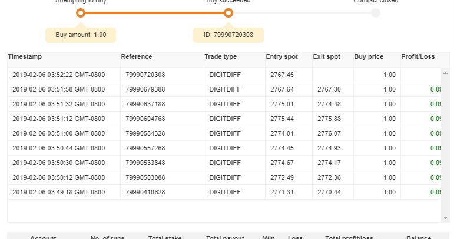Click timestamp 2019-02-06 03:51:58 GMT-0800

pyautogui.click(x=58, y=89)
